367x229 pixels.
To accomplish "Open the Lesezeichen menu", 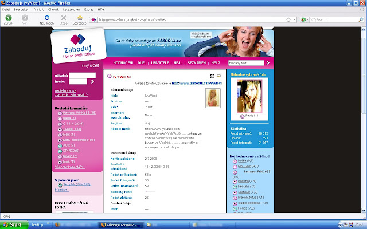I will [71, 10].
